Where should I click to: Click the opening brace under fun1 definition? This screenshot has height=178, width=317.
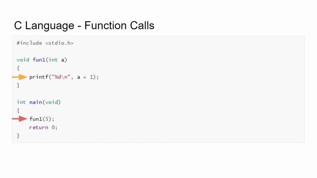(x=18, y=68)
